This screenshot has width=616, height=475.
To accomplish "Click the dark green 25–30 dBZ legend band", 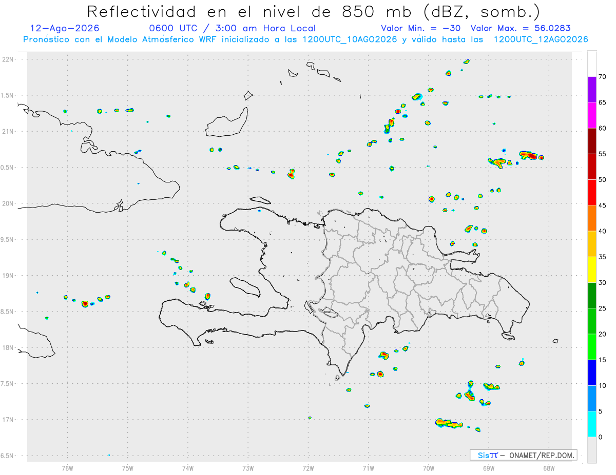I will coord(592,296).
